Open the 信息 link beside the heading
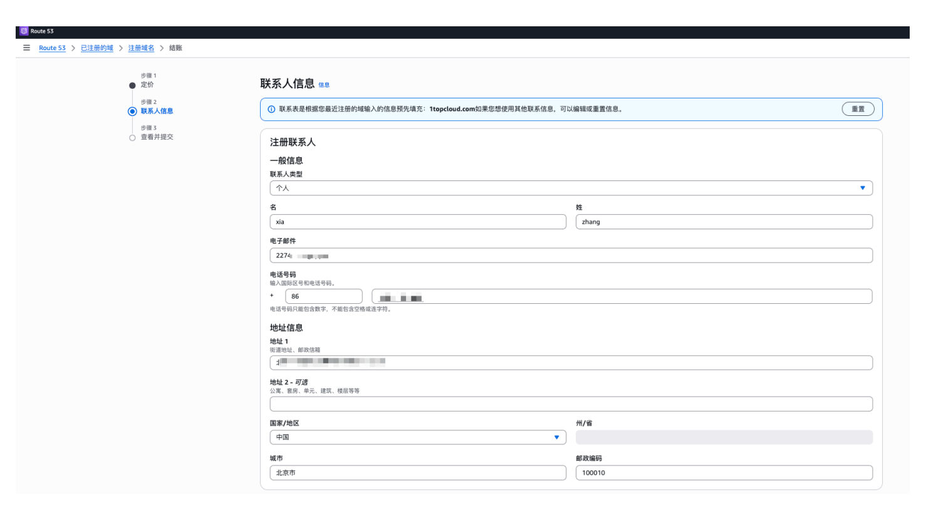926x520 pixels. tap(324, 85)
